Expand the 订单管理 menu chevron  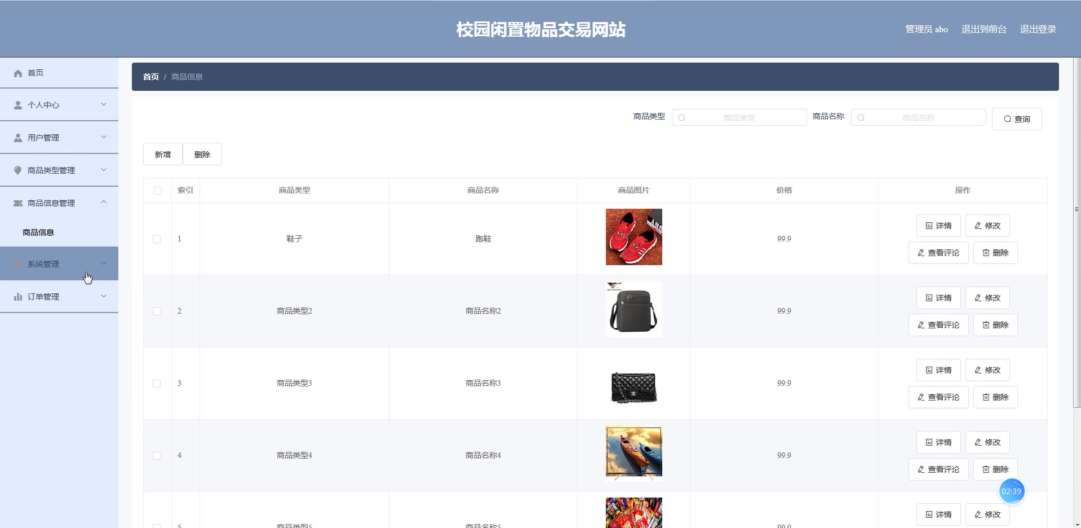(x=104, y=296)
